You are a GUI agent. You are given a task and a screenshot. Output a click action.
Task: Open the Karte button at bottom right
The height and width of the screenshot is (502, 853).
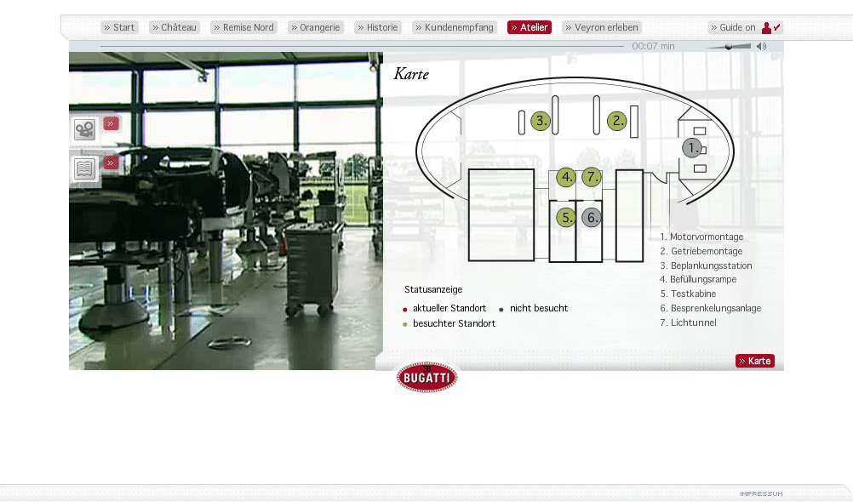coord(755,361)
